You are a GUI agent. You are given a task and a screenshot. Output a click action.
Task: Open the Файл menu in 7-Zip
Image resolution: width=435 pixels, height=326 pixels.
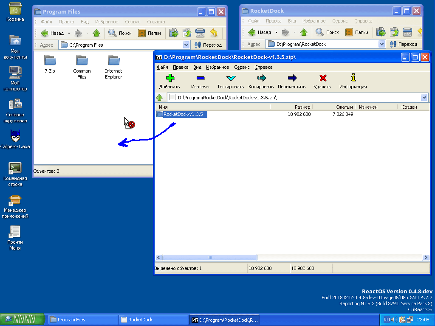pyautogui.click(x=162, y=67)
